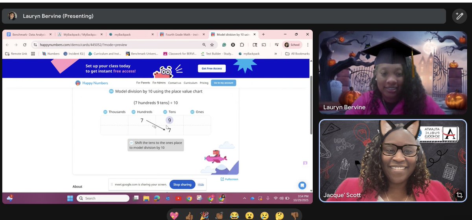
Task: Open the For Admins link
Action: pos(159,83)
